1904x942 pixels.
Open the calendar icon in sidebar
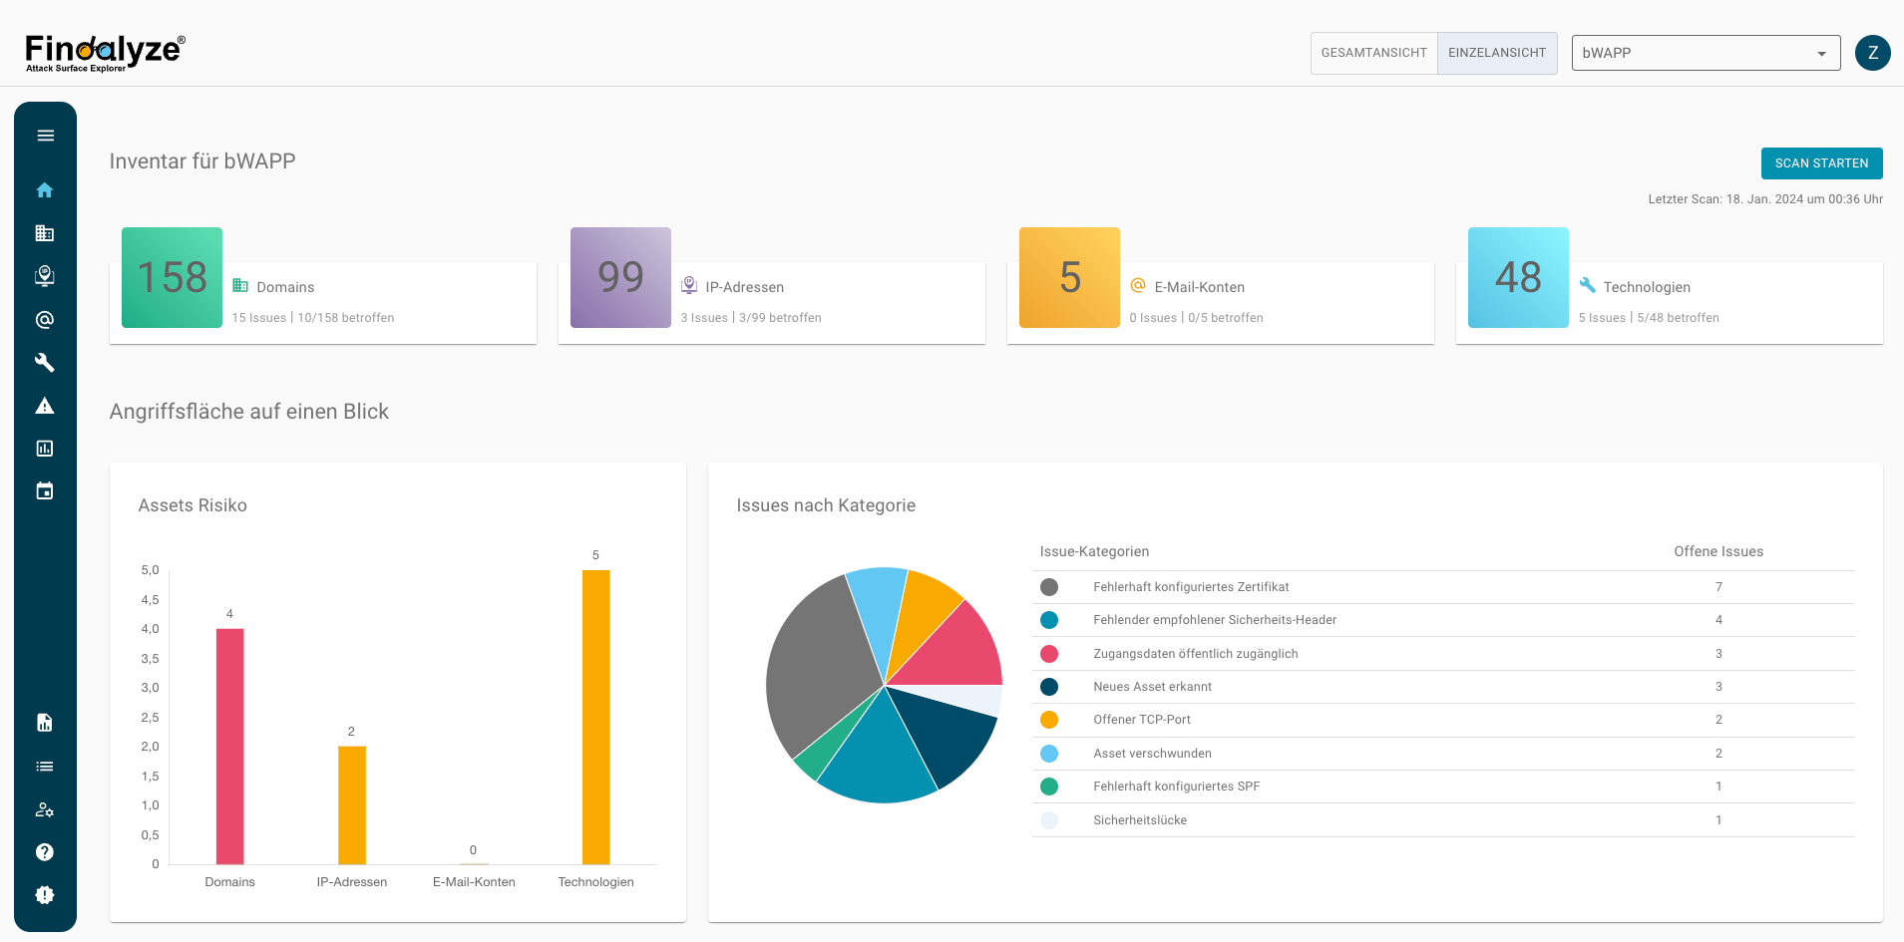45,491
